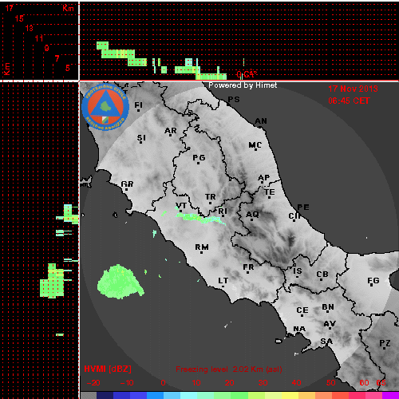Click the '17' height axis label
The image size is (399, 399).
pyautogui.click(x=9, y=8)
